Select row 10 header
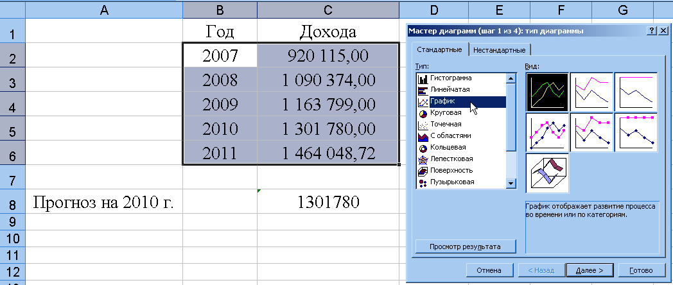The width and height of the screenshot is (673, 285). (12, 238)
